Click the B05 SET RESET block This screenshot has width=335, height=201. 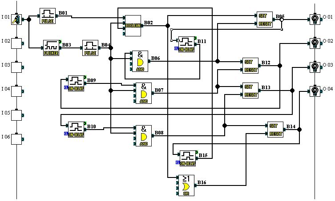[265, 20]
